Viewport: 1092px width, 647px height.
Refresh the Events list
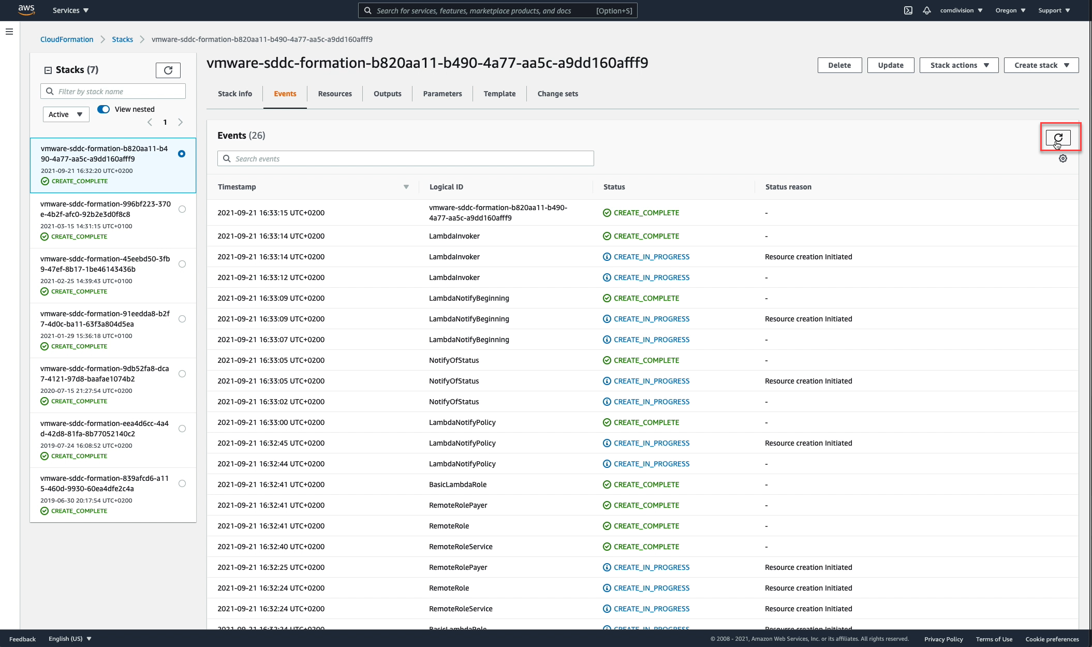pos(1058,138)
